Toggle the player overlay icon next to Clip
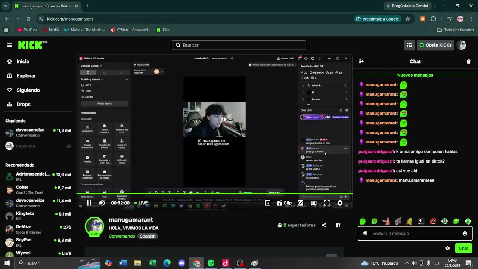This screenshot has height=269, width=478. click(x=301, y=203)
